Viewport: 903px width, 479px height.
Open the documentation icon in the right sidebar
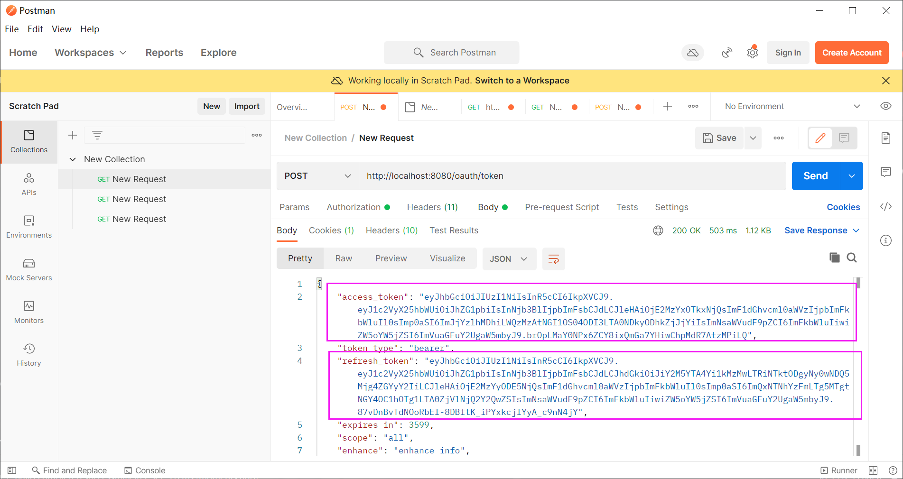coord(886,138)
